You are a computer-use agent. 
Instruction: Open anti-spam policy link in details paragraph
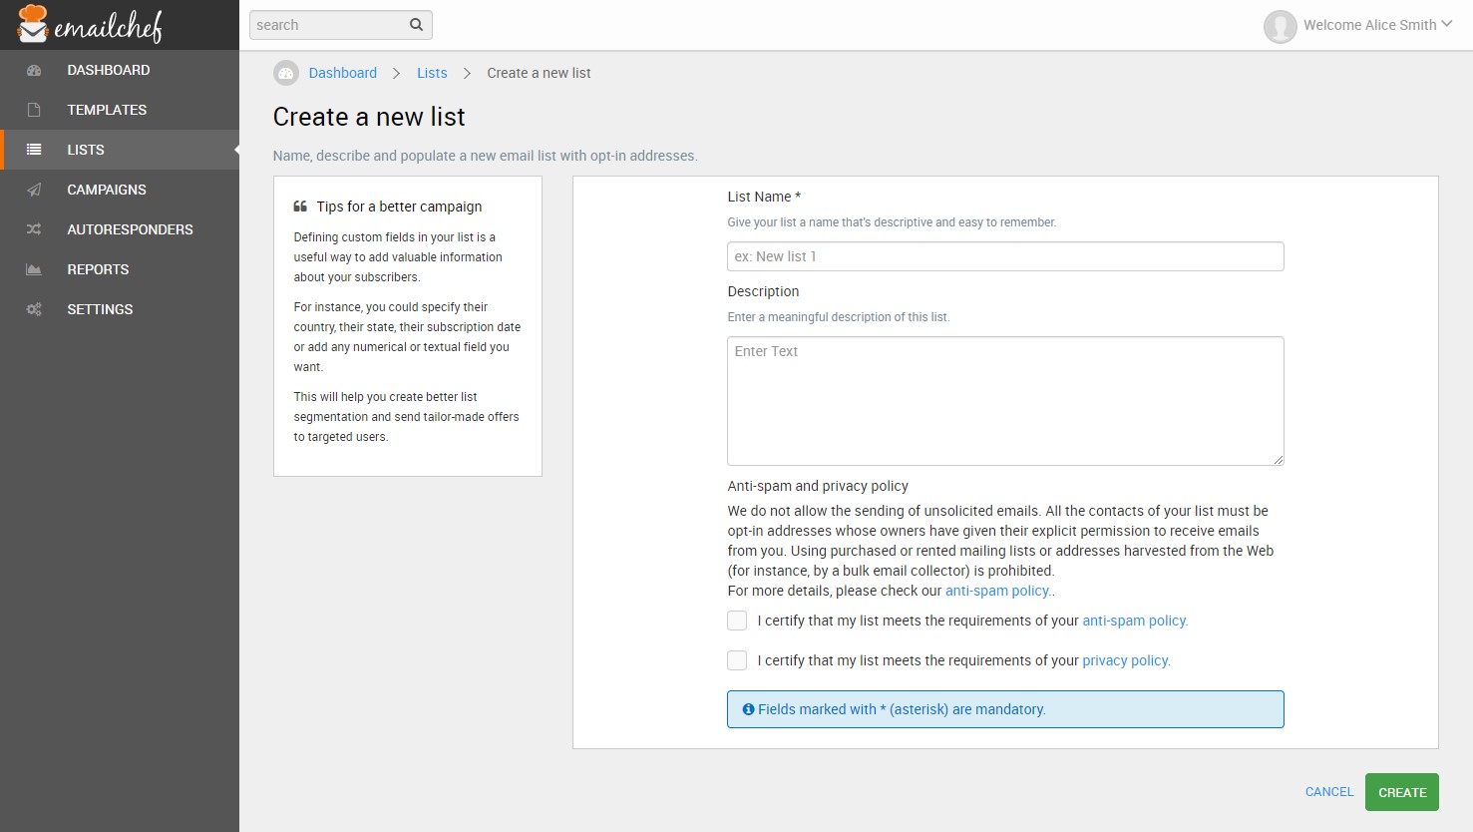click(x=997, y=591)
